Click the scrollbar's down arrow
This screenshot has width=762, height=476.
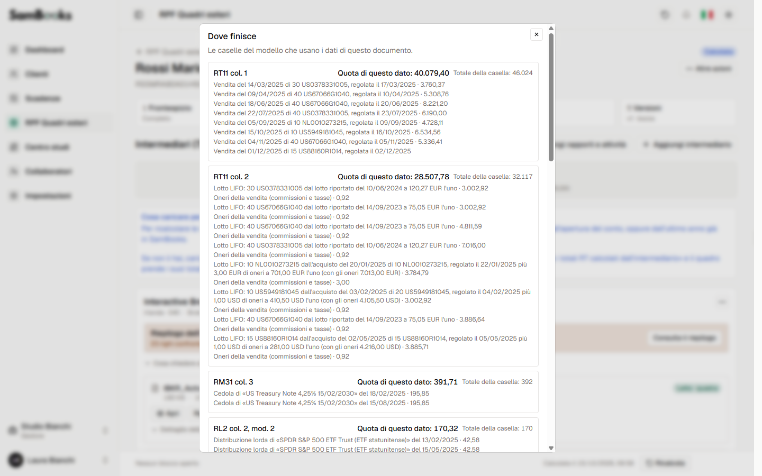551,448
